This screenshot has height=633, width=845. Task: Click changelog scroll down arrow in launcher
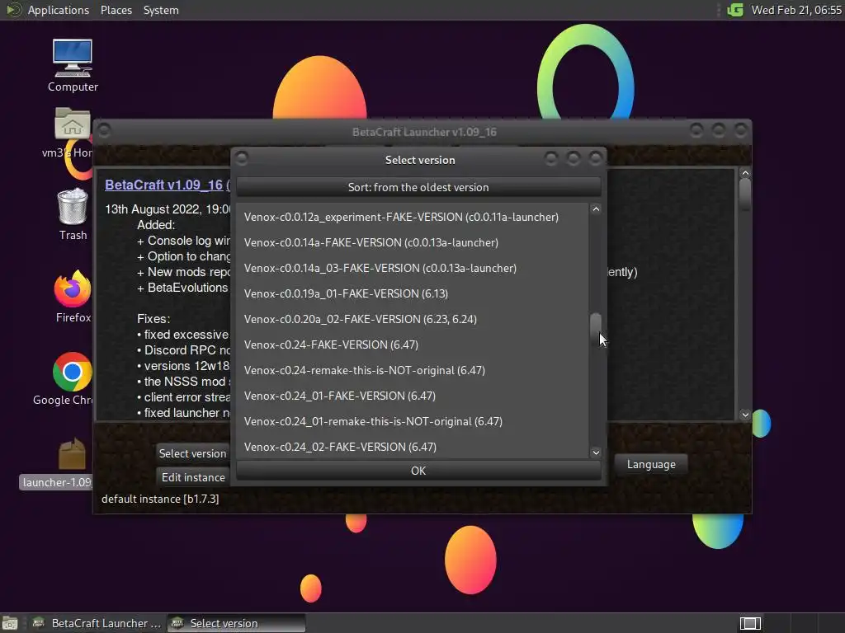pyautogui.click(x=745, y=415)
